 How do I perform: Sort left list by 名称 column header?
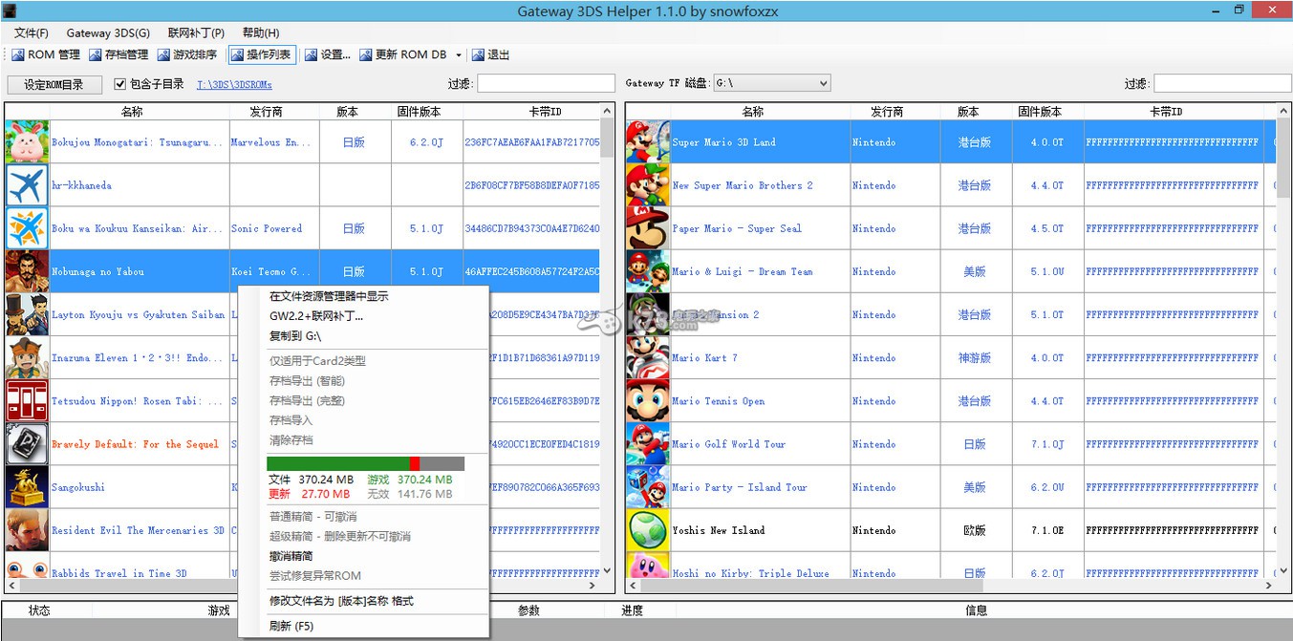coord(132,112)
